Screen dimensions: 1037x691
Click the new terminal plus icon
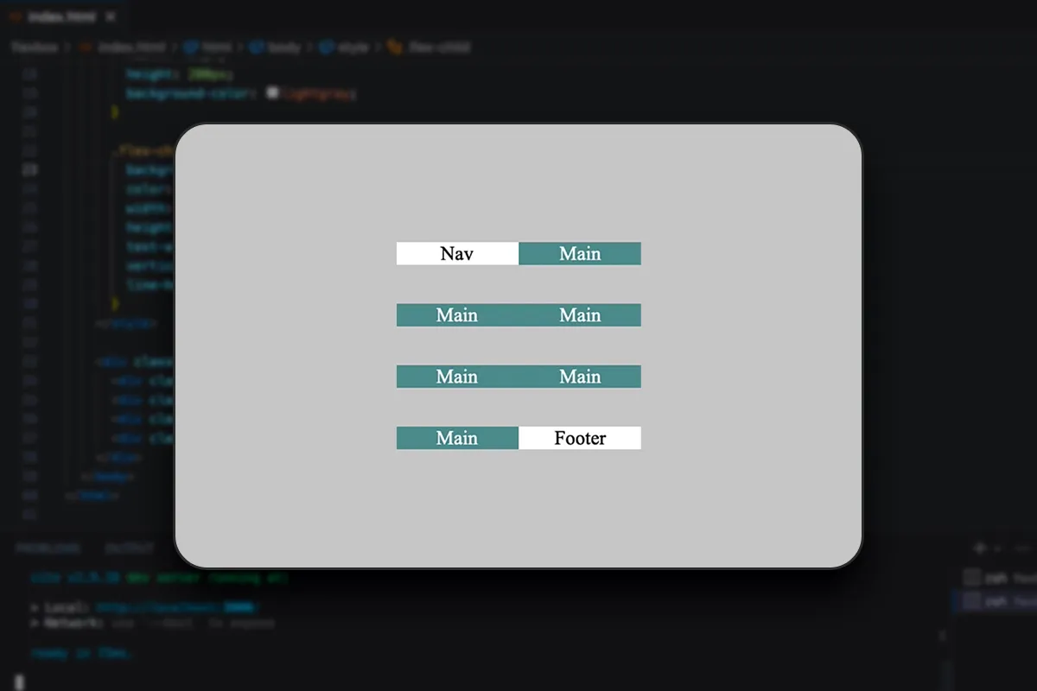click(x=979, y=548)
